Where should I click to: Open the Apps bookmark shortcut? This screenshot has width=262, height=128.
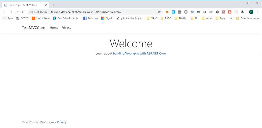tap(8, 18)
